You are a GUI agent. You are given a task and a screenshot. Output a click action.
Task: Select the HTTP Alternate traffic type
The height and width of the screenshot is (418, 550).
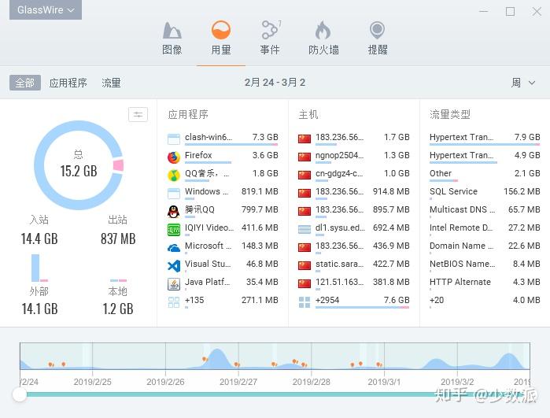[485, 283]
